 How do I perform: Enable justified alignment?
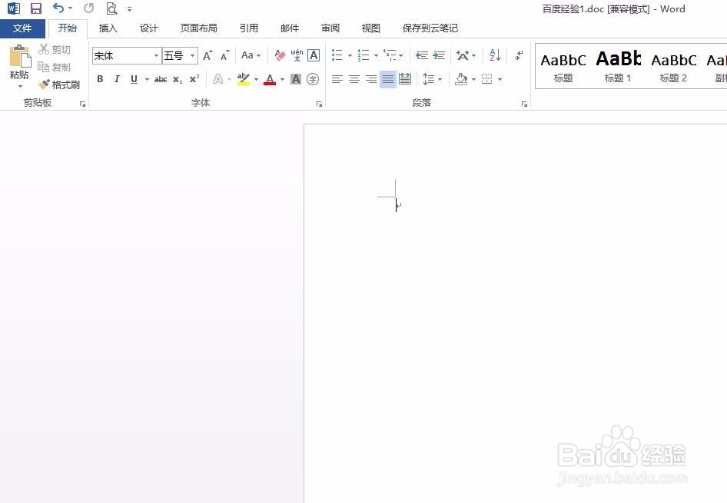tap(387, 79)
